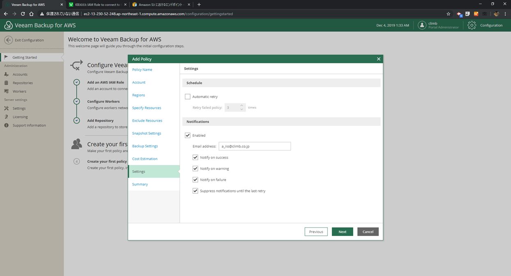Click the browser address bar URL
Screen dimensions: 511x276
tap(158, 14)
